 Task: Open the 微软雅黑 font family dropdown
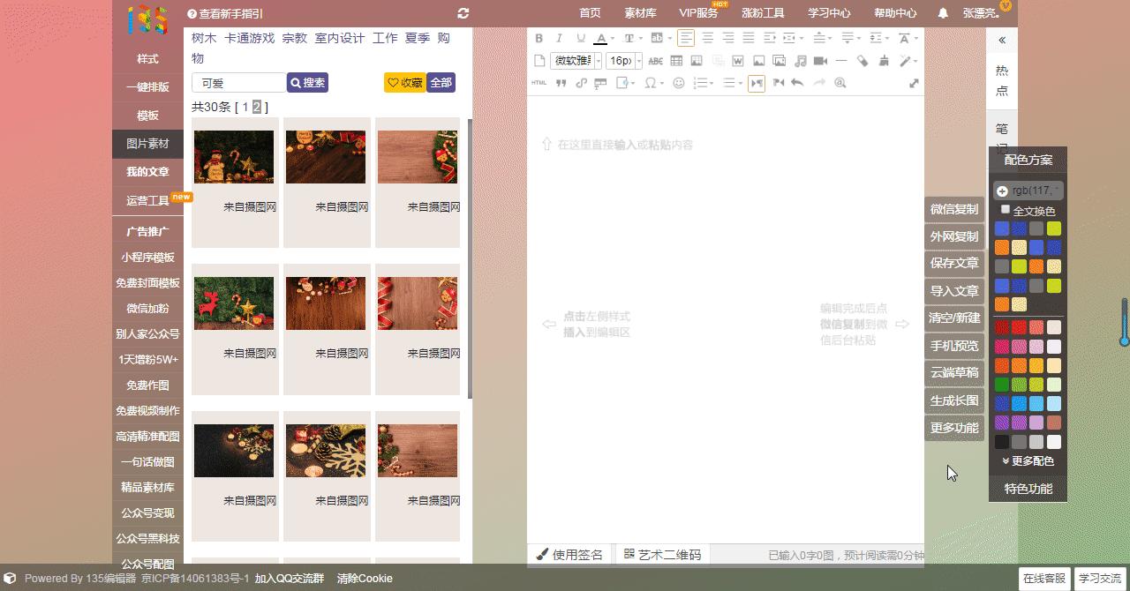coord(572,61)
